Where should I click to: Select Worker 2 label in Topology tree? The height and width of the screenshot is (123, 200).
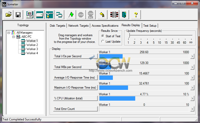coord(32,45)
